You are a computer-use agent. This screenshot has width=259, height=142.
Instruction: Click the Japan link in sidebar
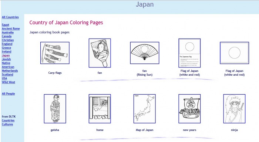tap(6, 56)
